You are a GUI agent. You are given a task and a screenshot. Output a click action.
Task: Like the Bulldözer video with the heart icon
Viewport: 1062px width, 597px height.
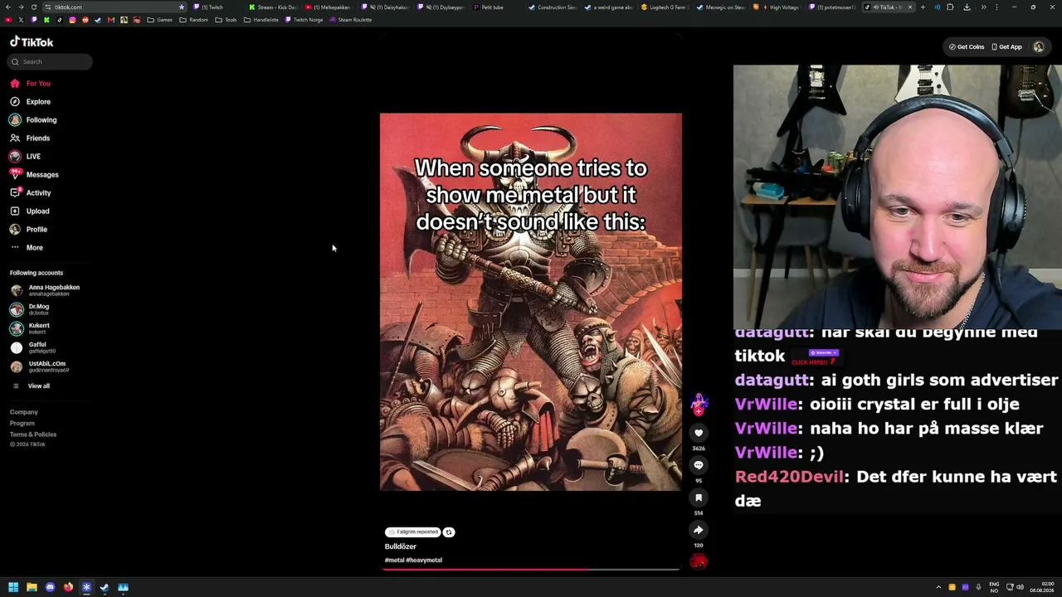(x=699, y=433)
